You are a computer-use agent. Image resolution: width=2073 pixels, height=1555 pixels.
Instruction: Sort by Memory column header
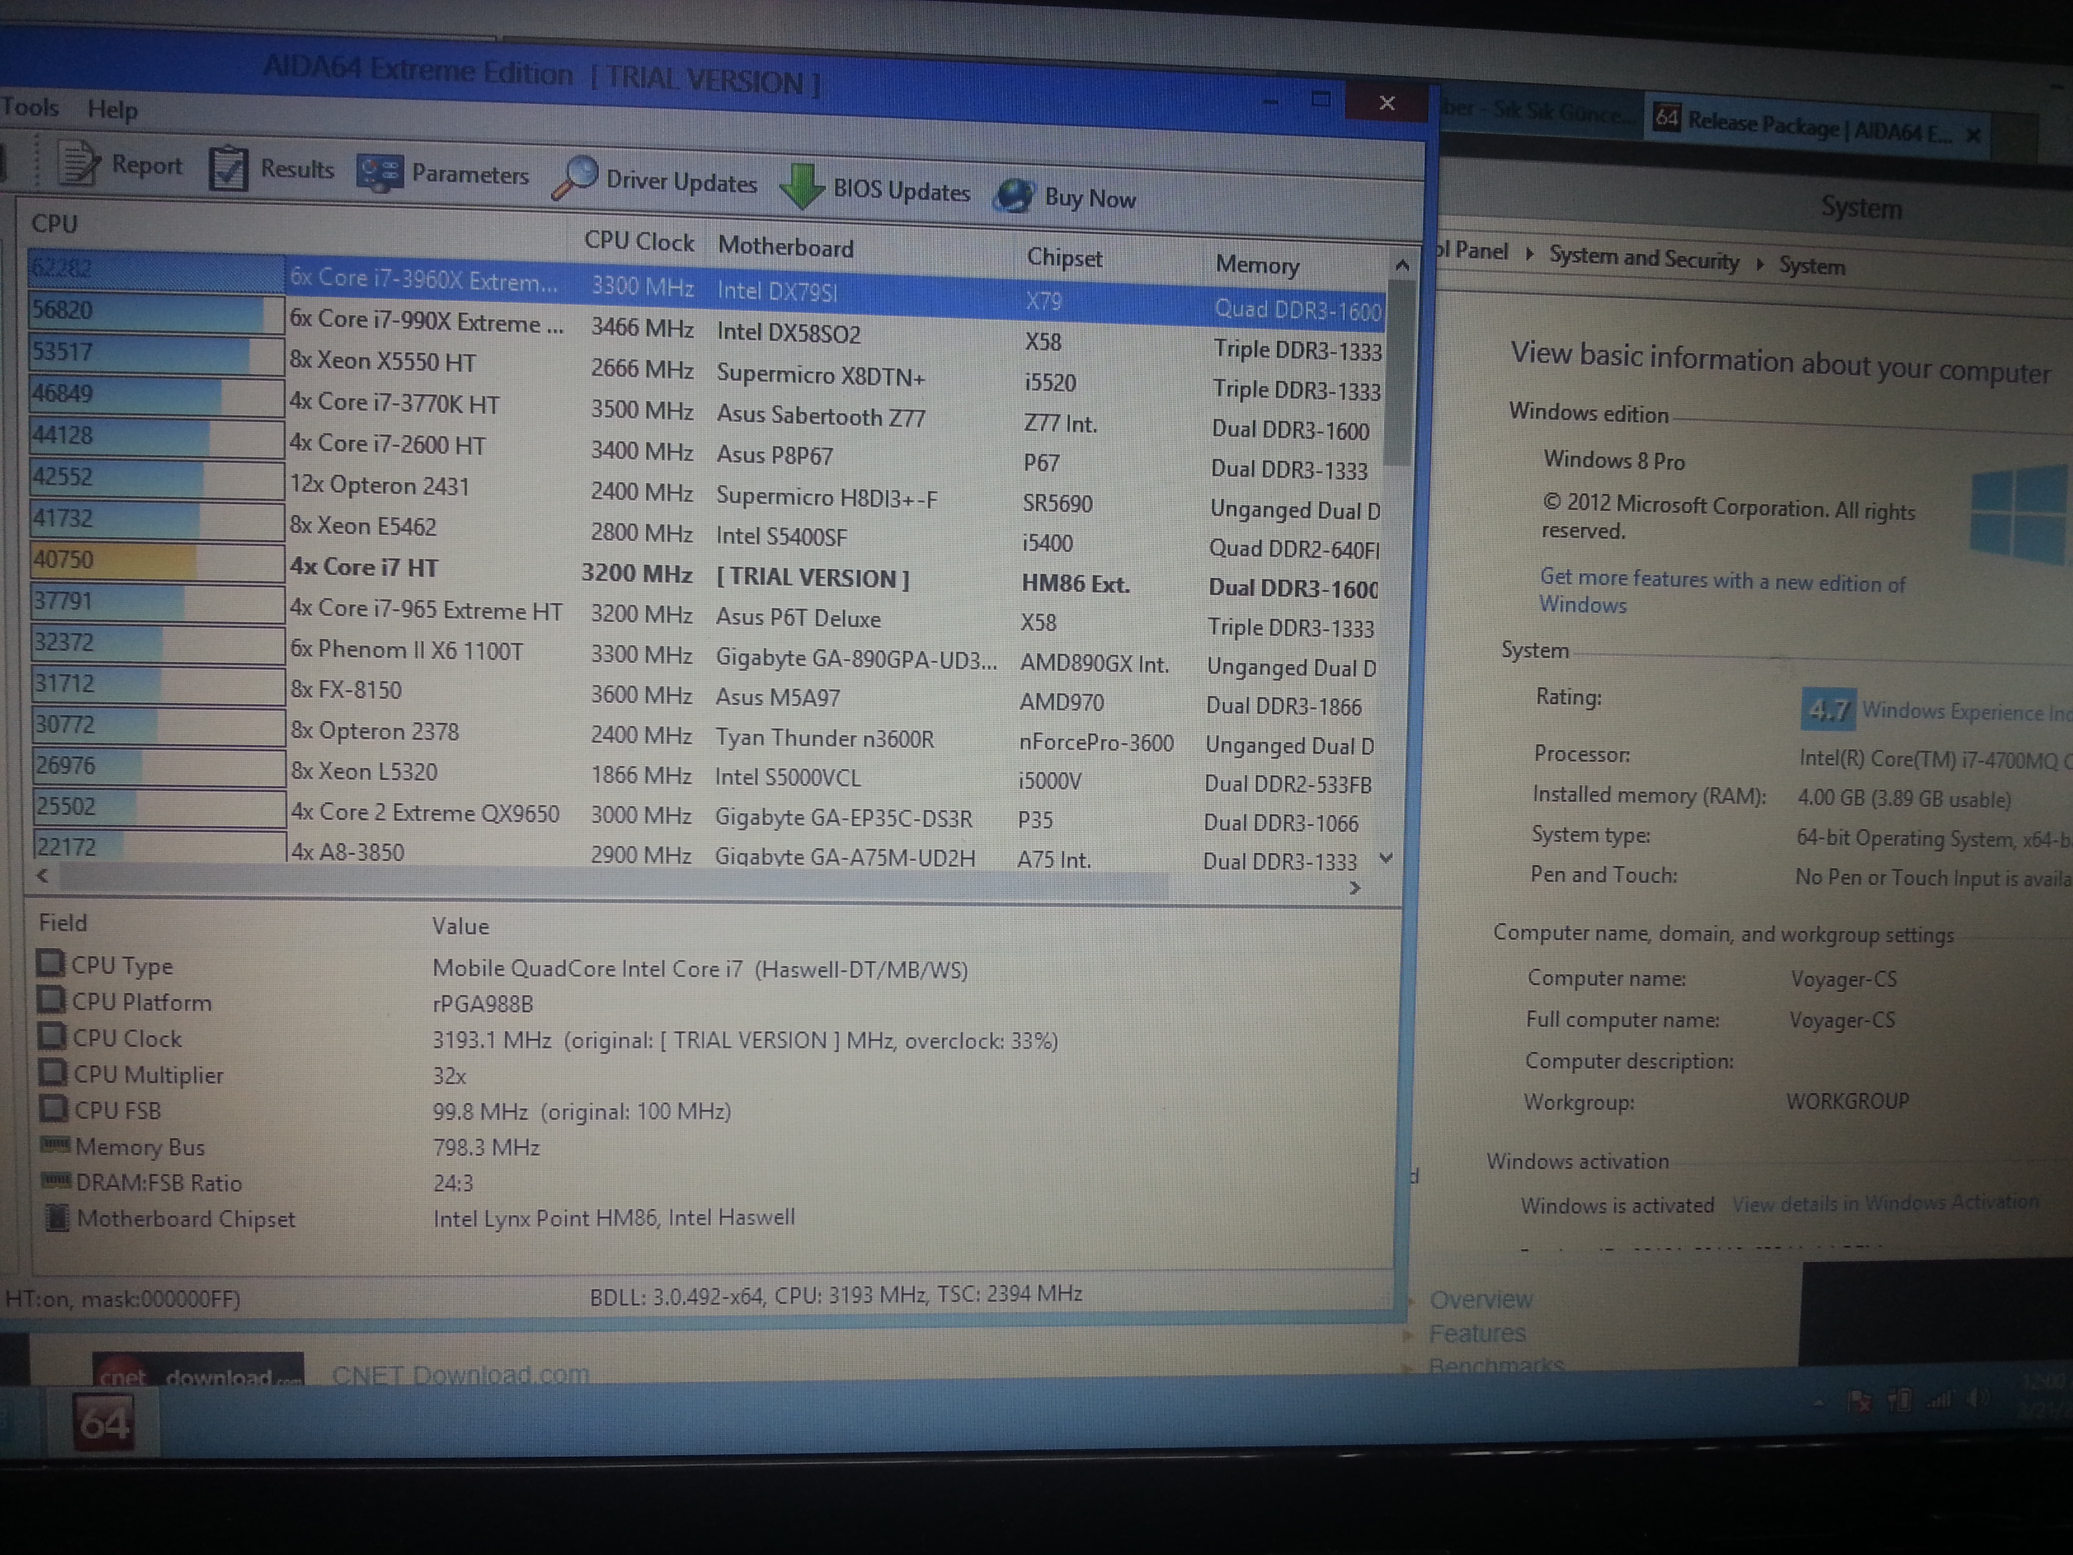pos(1258,266)
